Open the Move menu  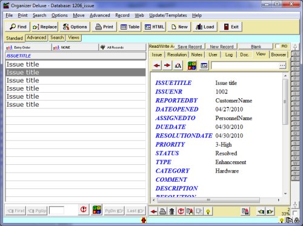coord(79,15)
